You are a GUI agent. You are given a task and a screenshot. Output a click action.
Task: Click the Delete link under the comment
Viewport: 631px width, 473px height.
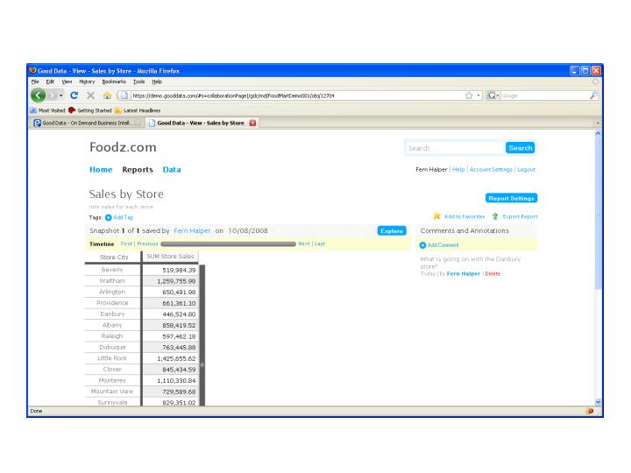pyautogui.click(x=493, y=273)
